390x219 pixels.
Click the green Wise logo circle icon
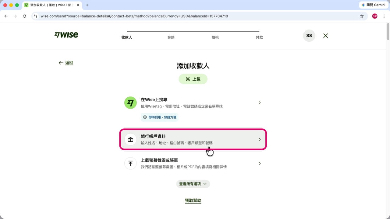(130, 103)
